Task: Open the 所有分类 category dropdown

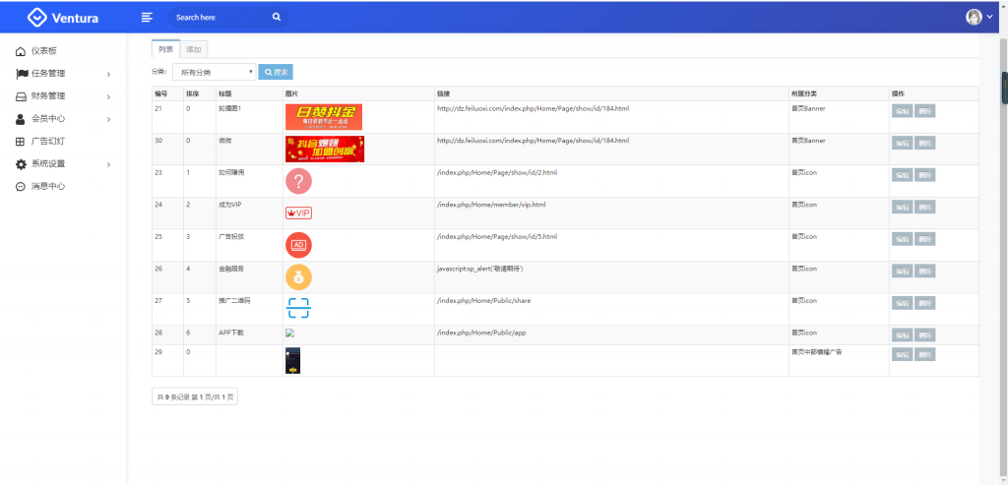Action: [x=214, y=72]
